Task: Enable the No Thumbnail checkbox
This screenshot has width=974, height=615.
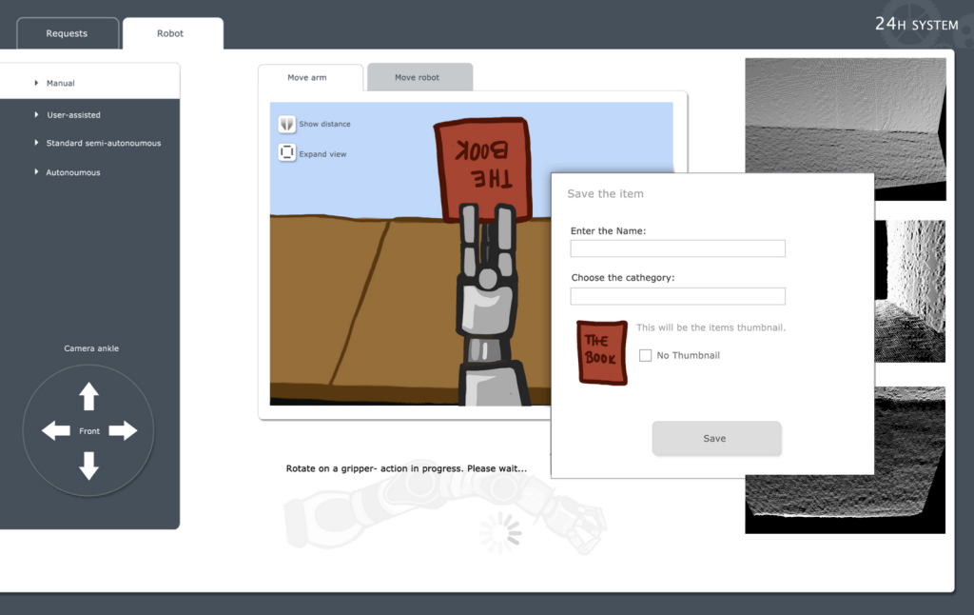Action: (646, 355)
